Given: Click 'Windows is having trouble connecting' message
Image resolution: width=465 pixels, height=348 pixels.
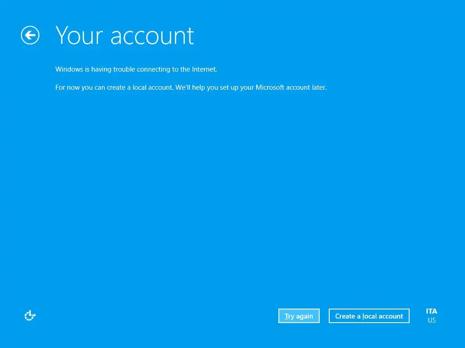Looking at the screenshot, I should tap(136, 69).
